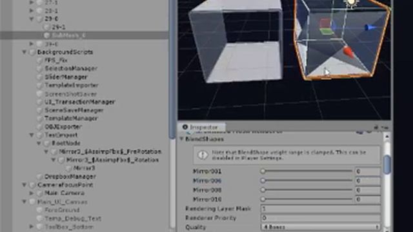
Task: Click the blue Z-axis move arrow
Action: click(370, 27)
